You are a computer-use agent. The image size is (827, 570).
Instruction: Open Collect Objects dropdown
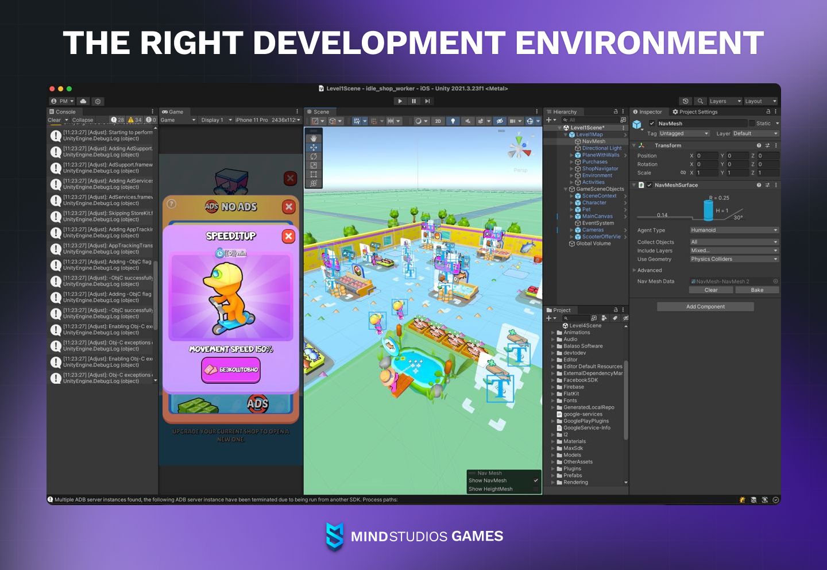click(x=734, y=242)
